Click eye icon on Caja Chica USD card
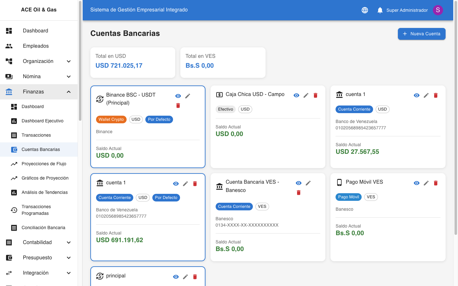 coord(296,95)
